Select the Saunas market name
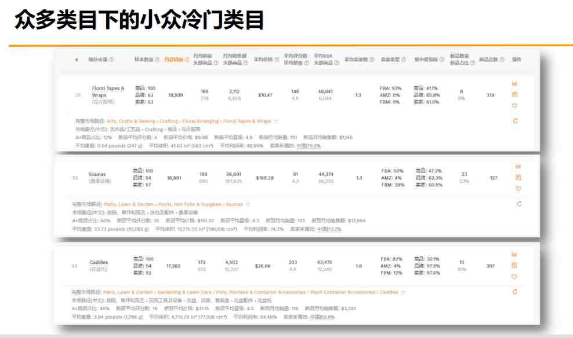Viewport: 573px width, 338px height. pyautogui.click(x=97, y=174)
